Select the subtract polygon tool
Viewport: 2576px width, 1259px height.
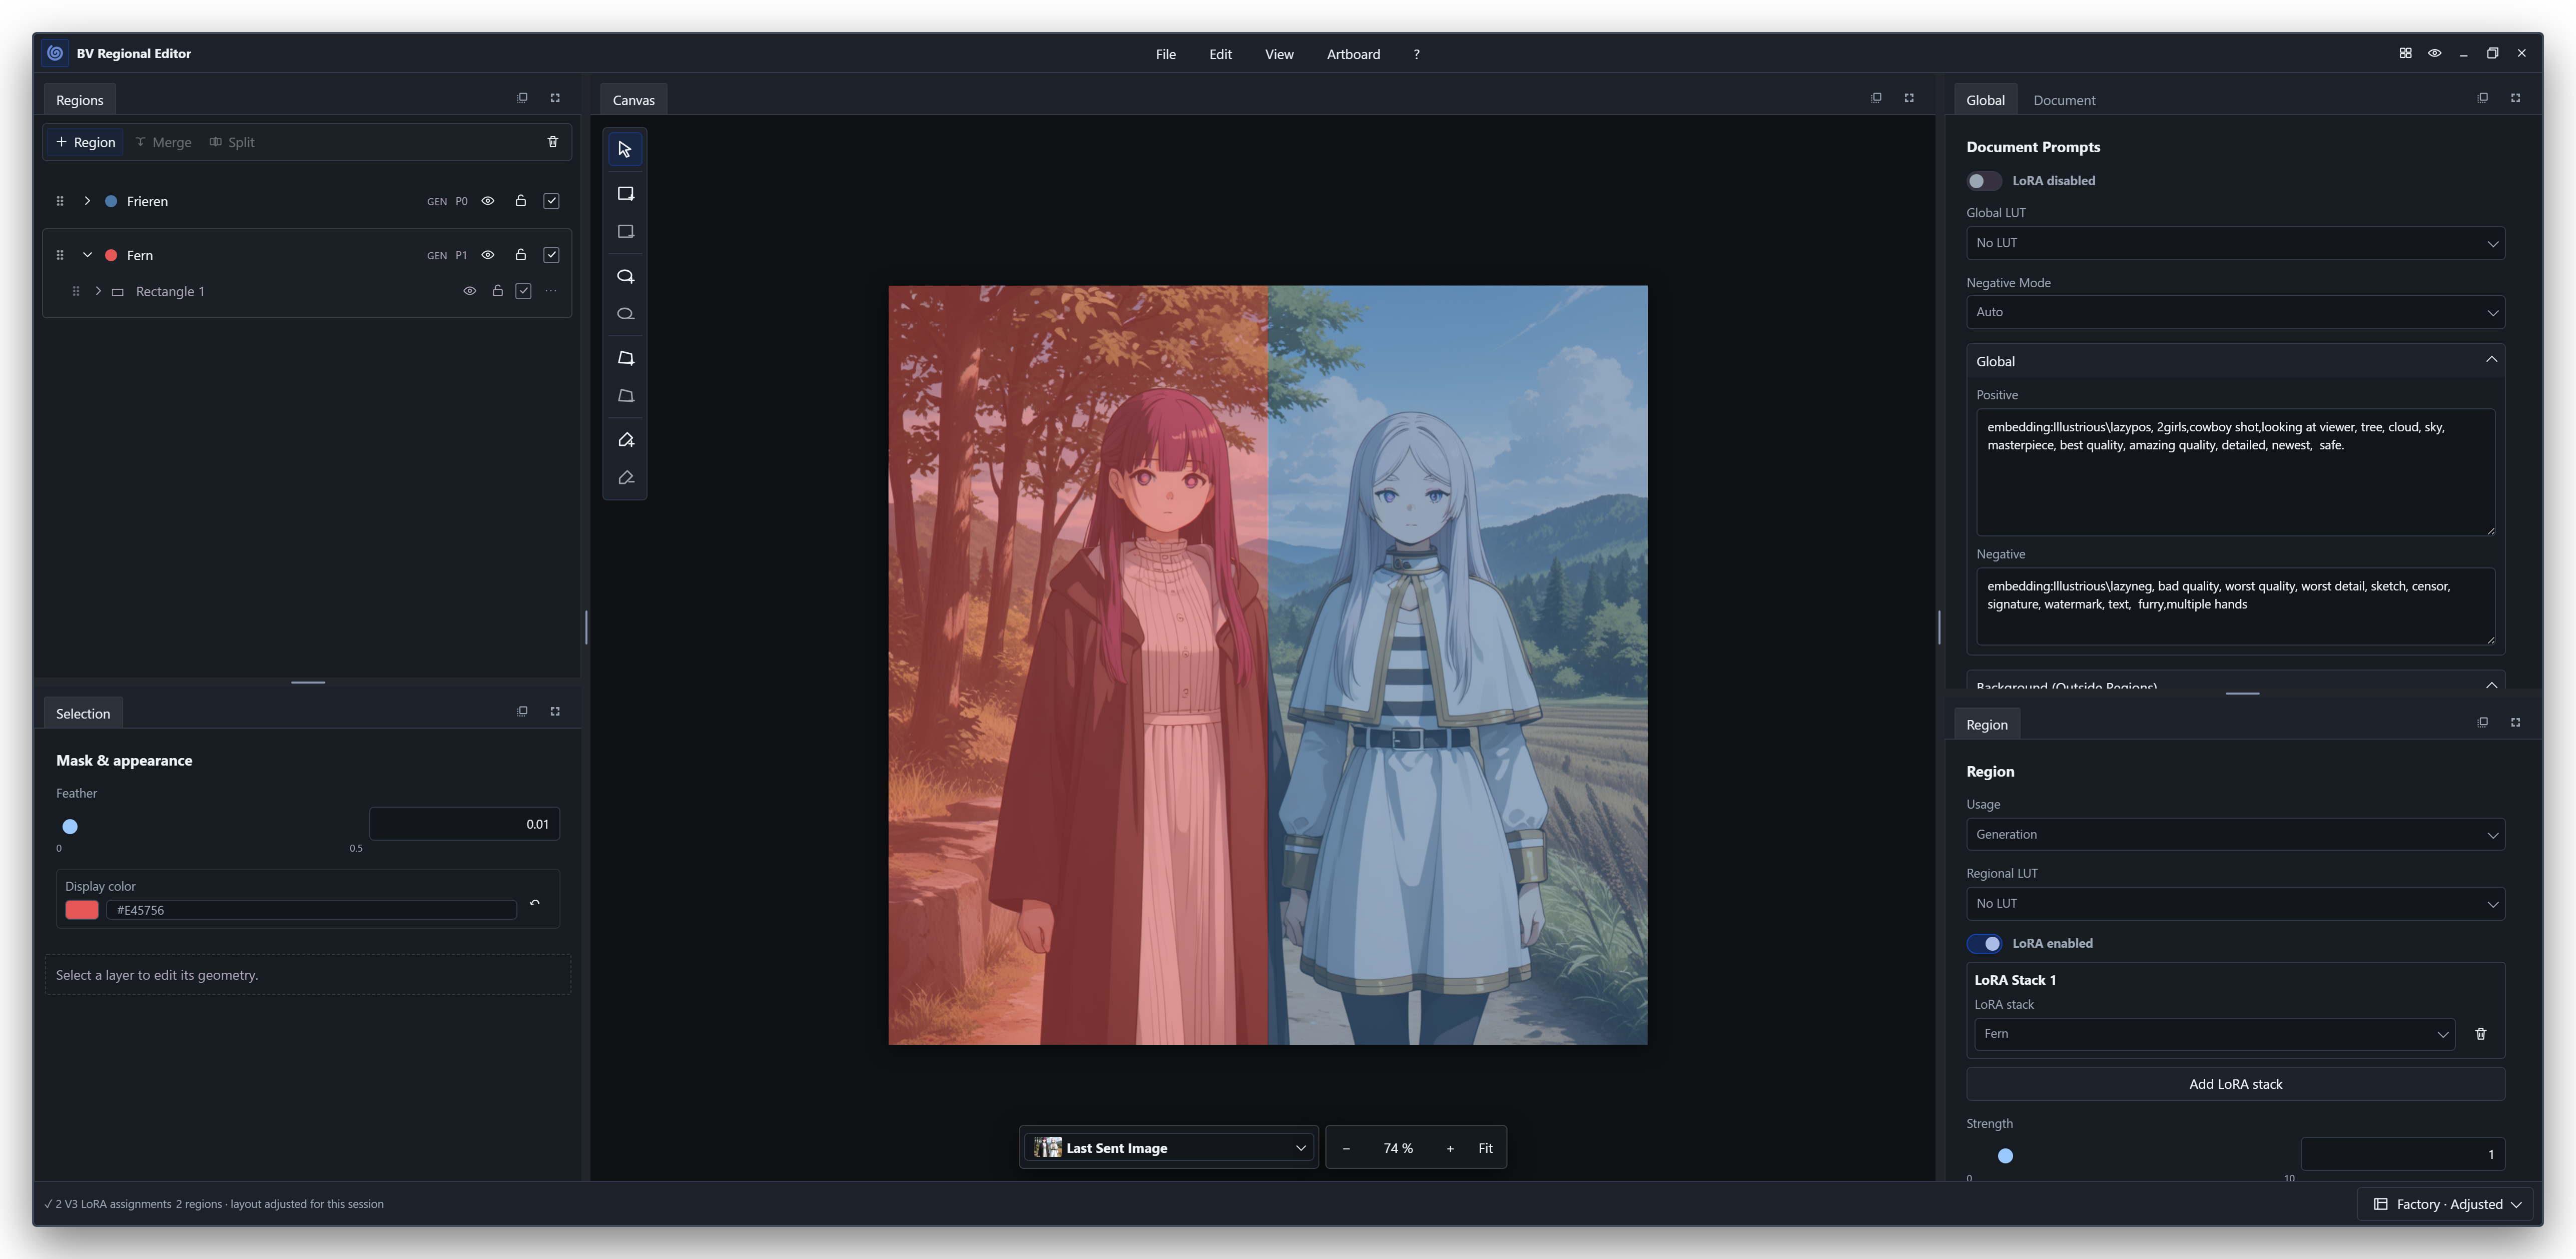[625, 396]
